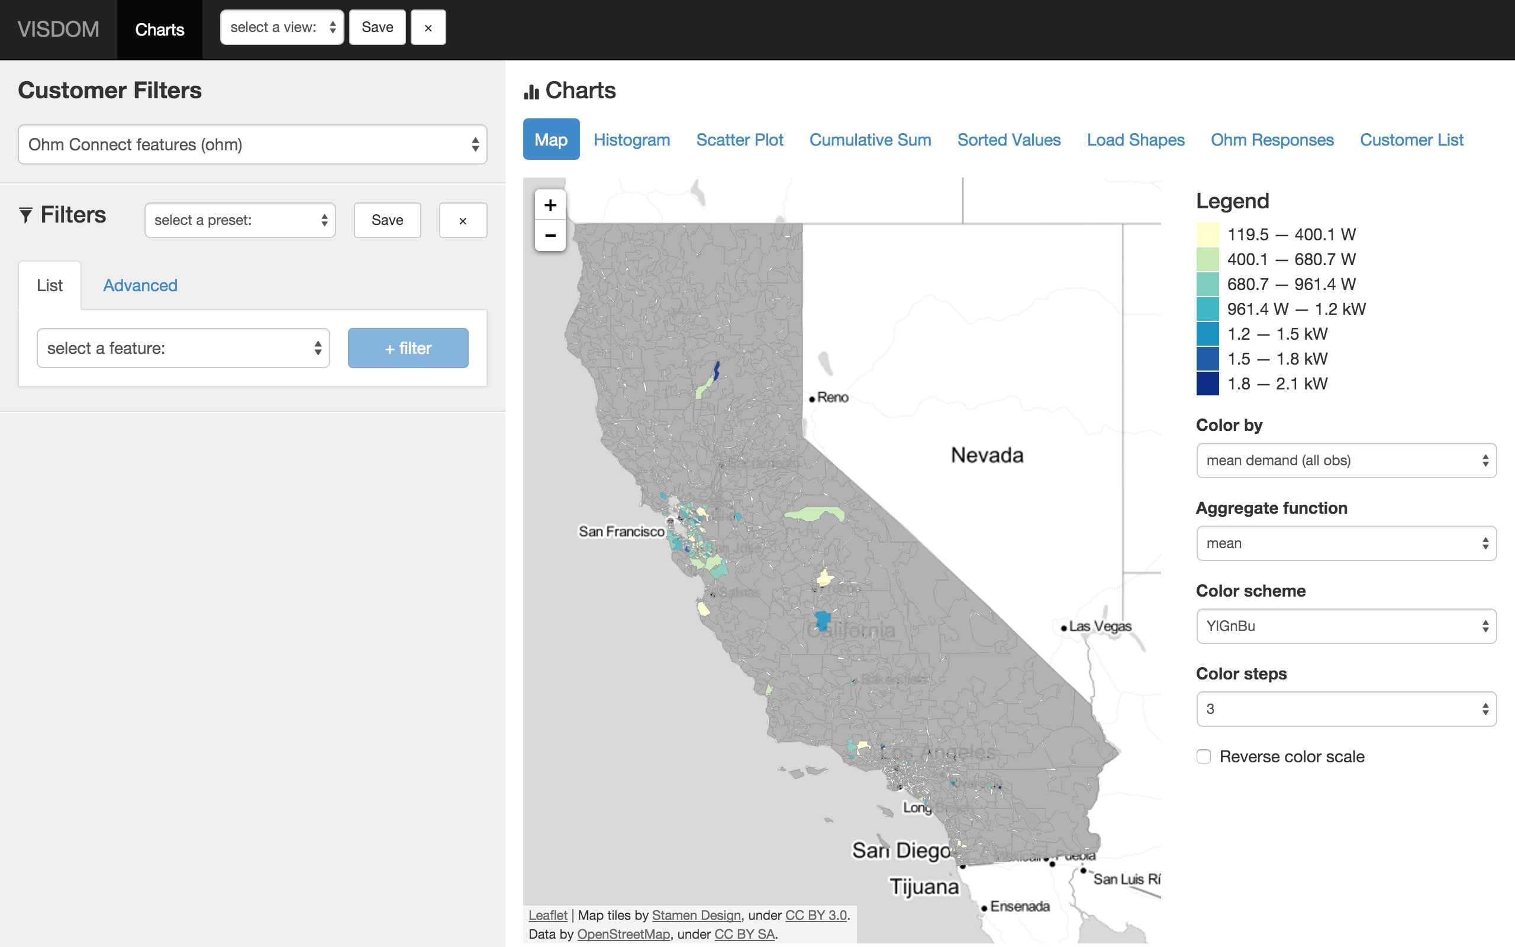Expand the Aggregate function dropdown
1515x947 pixels.
1345,543
